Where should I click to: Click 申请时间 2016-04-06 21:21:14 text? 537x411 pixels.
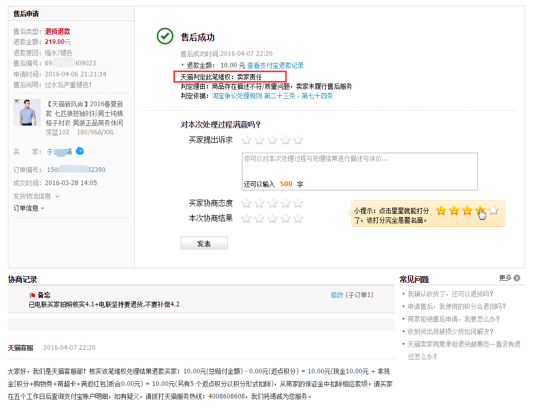(x=60, y=74)
